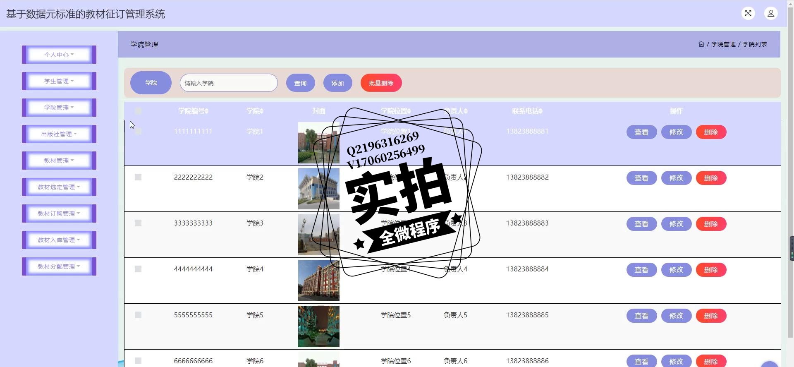
Task: Sort by 学院编号 column header
Action: [193, 111]
